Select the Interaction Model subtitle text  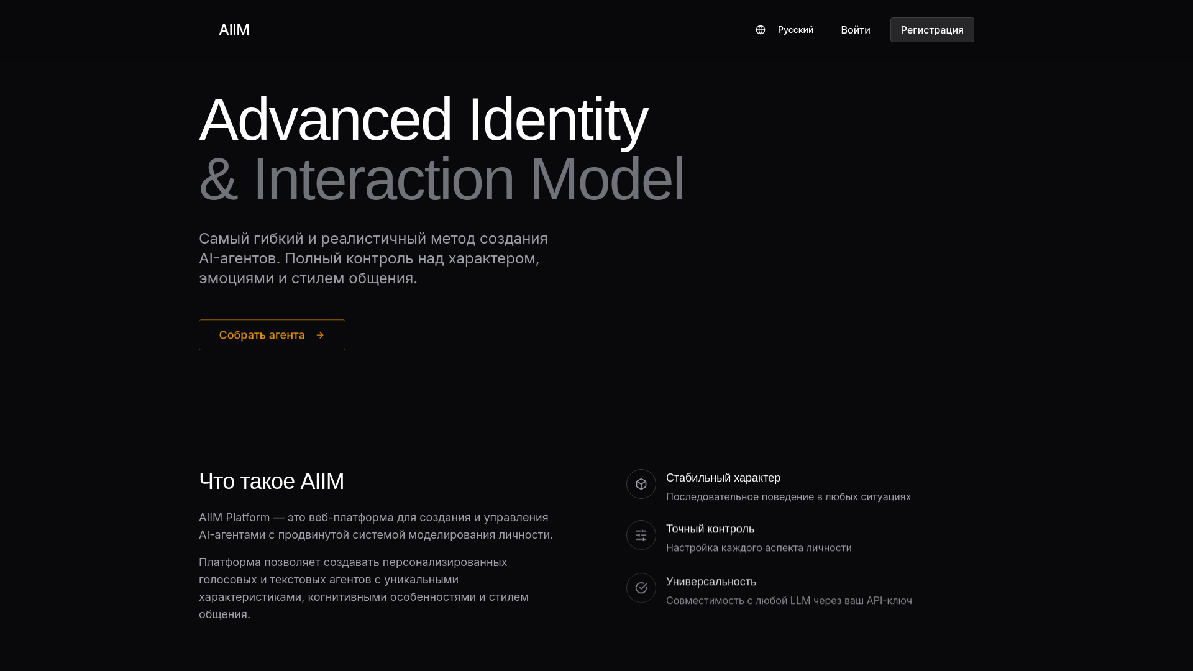[x=441, y=180]
